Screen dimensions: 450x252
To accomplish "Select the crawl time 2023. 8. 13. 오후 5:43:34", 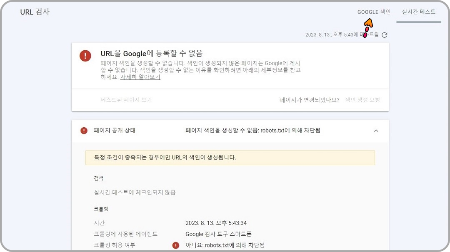I will (x=216, y=223).
